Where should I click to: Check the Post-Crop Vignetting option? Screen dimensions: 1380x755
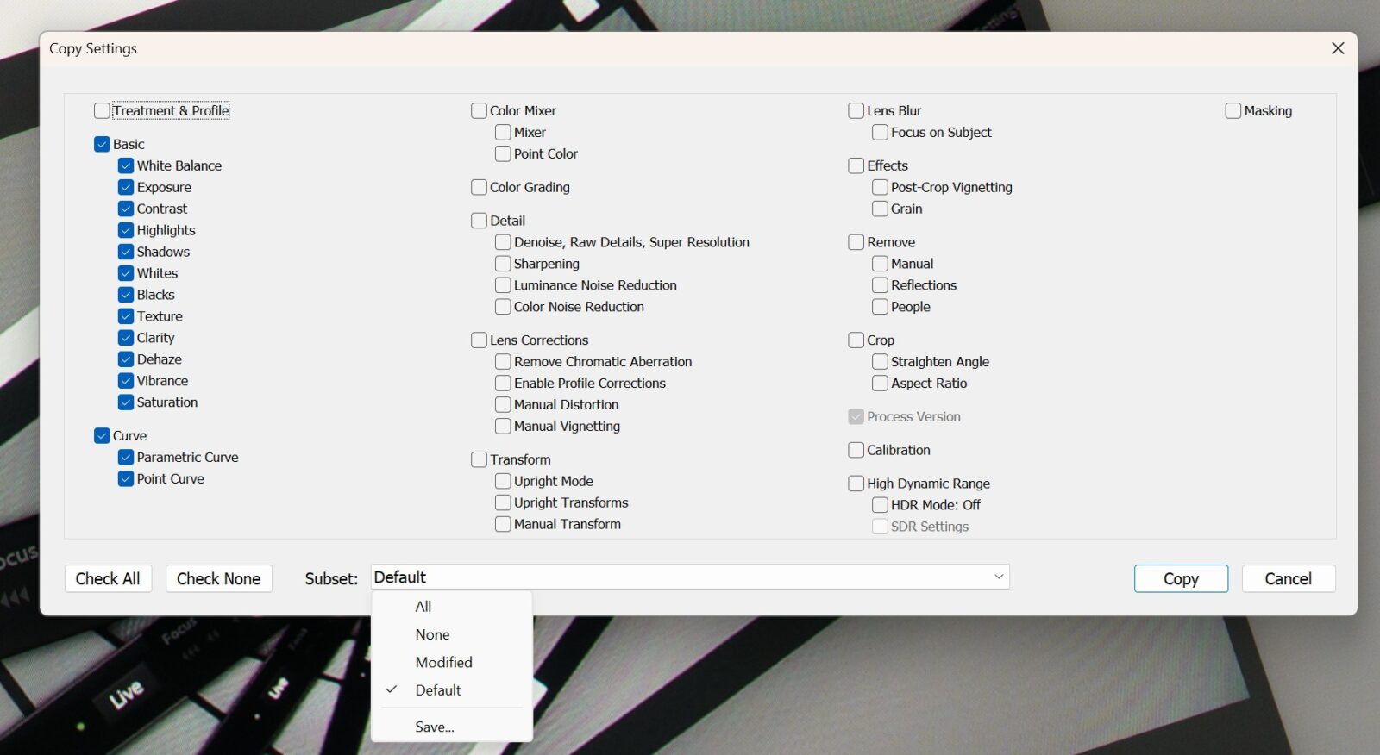tap(880, 187)
